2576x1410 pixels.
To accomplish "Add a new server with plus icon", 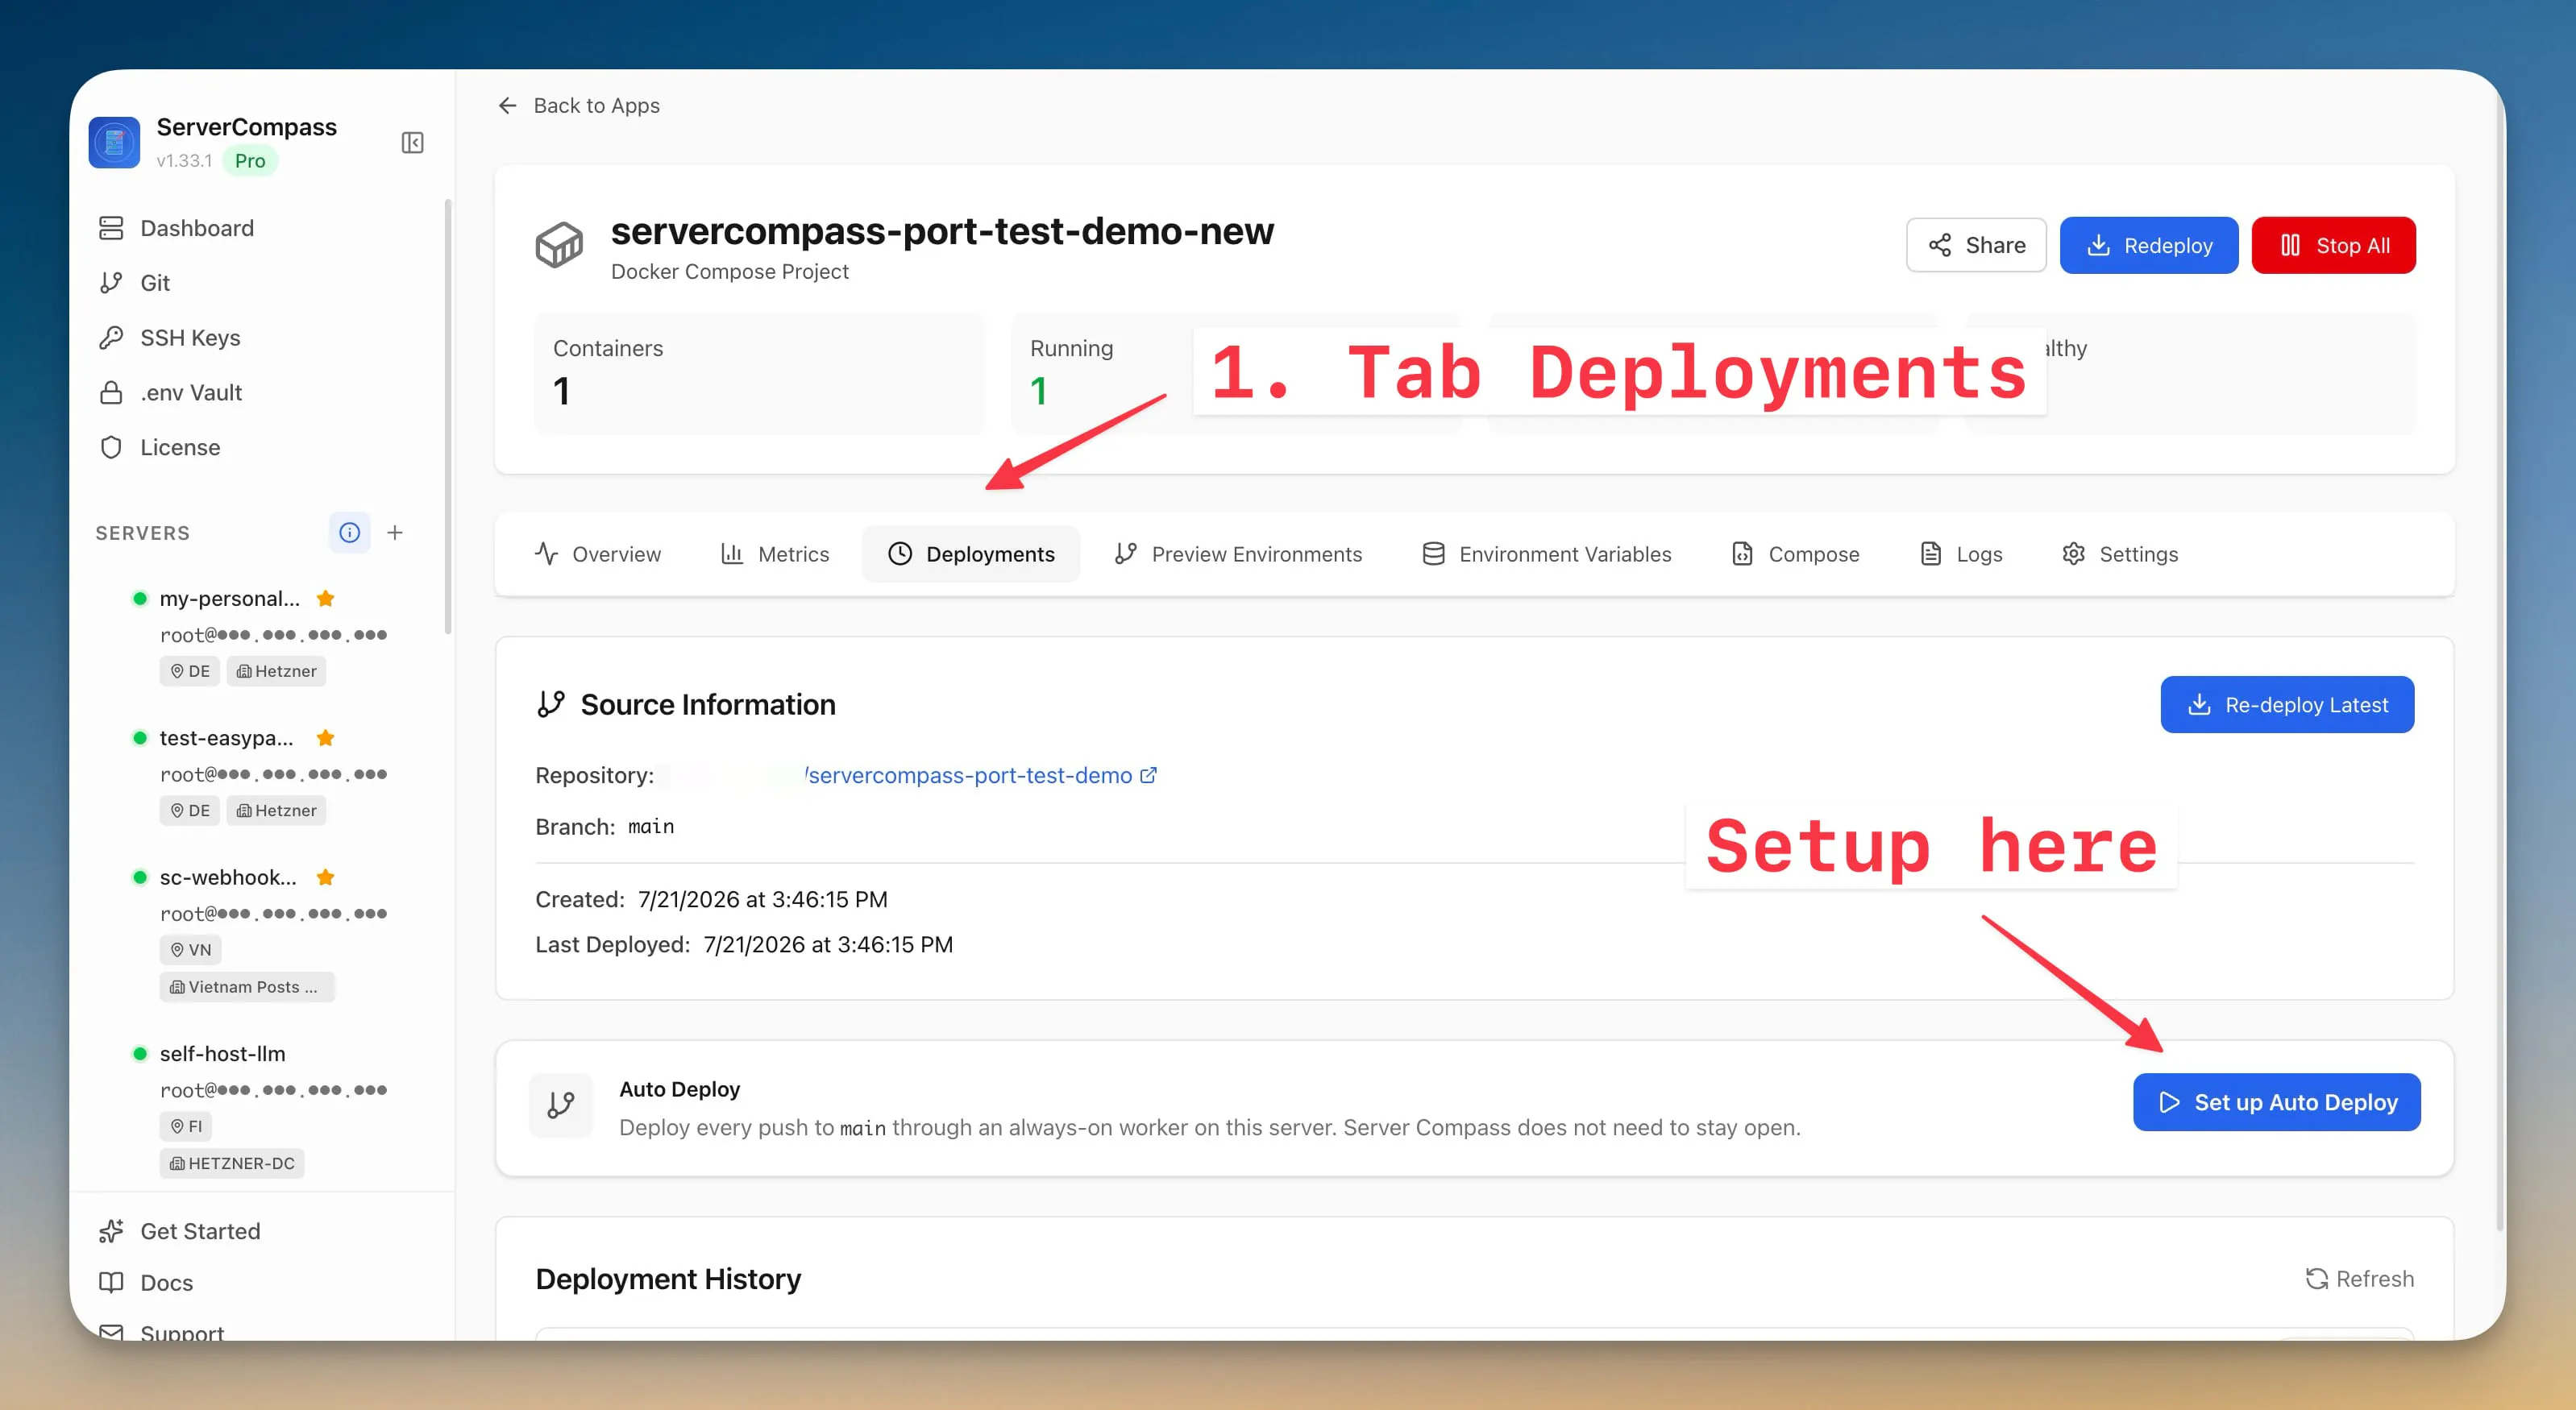I will [x=395, y=533].
